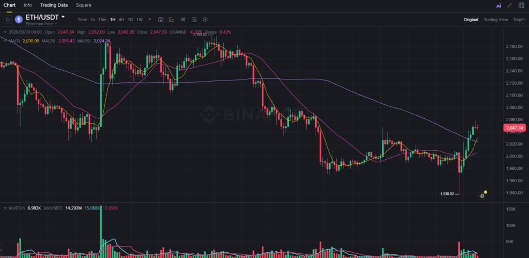Open the technical indicators line-chart icon
Viewport: 529px width, 258px height.
point(172,20)
